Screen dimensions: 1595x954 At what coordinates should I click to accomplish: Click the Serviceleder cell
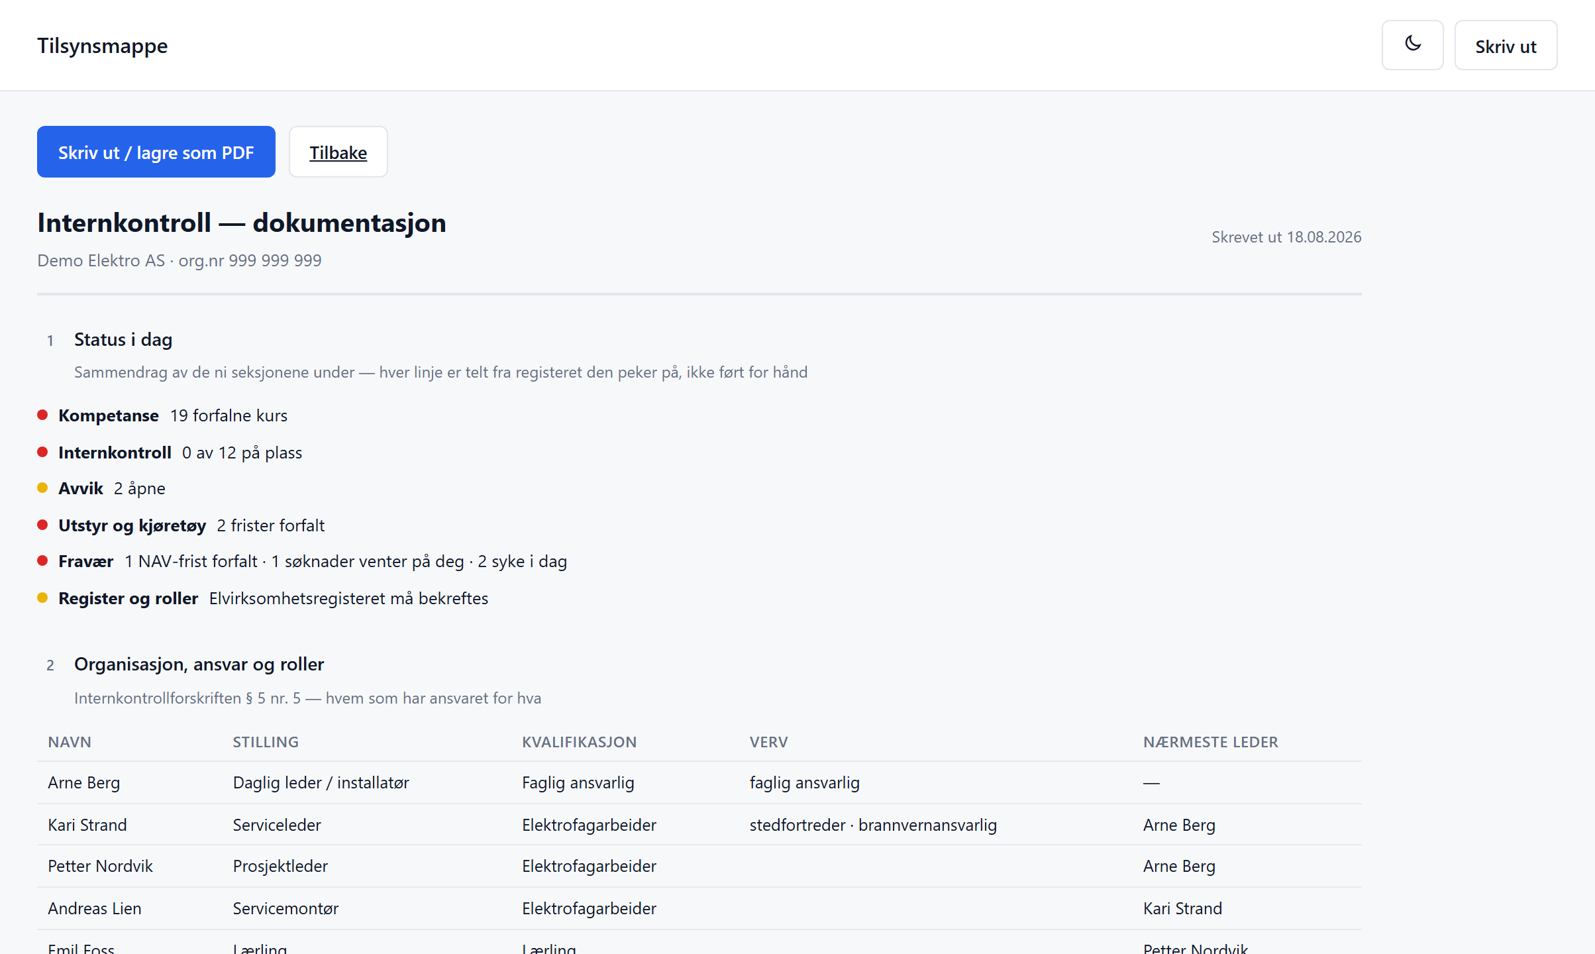pos(277,825)
